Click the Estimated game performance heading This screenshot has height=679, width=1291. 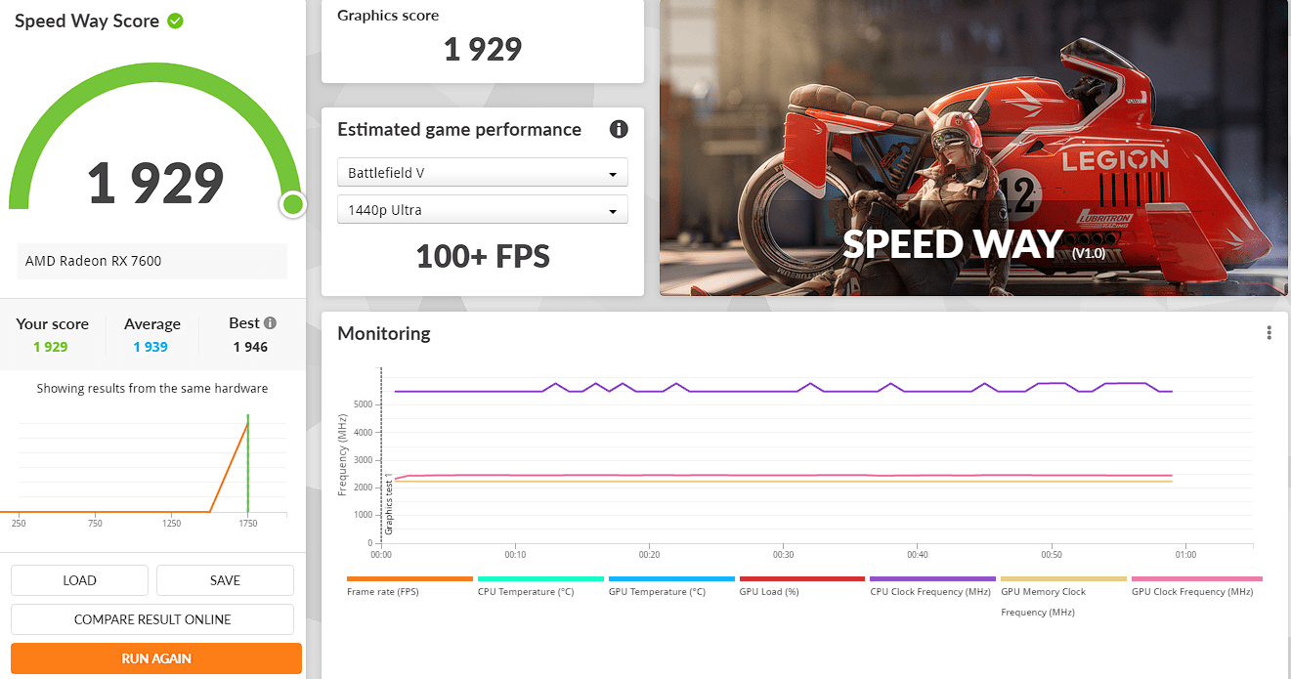459,130
